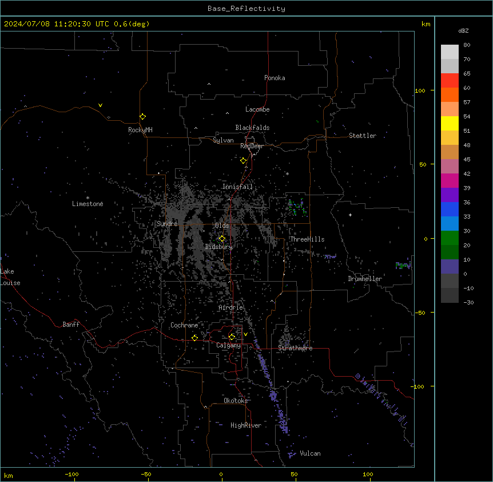493x482 pixels.
Task: Click the Cochrane town label
Action: coord(184,325)
